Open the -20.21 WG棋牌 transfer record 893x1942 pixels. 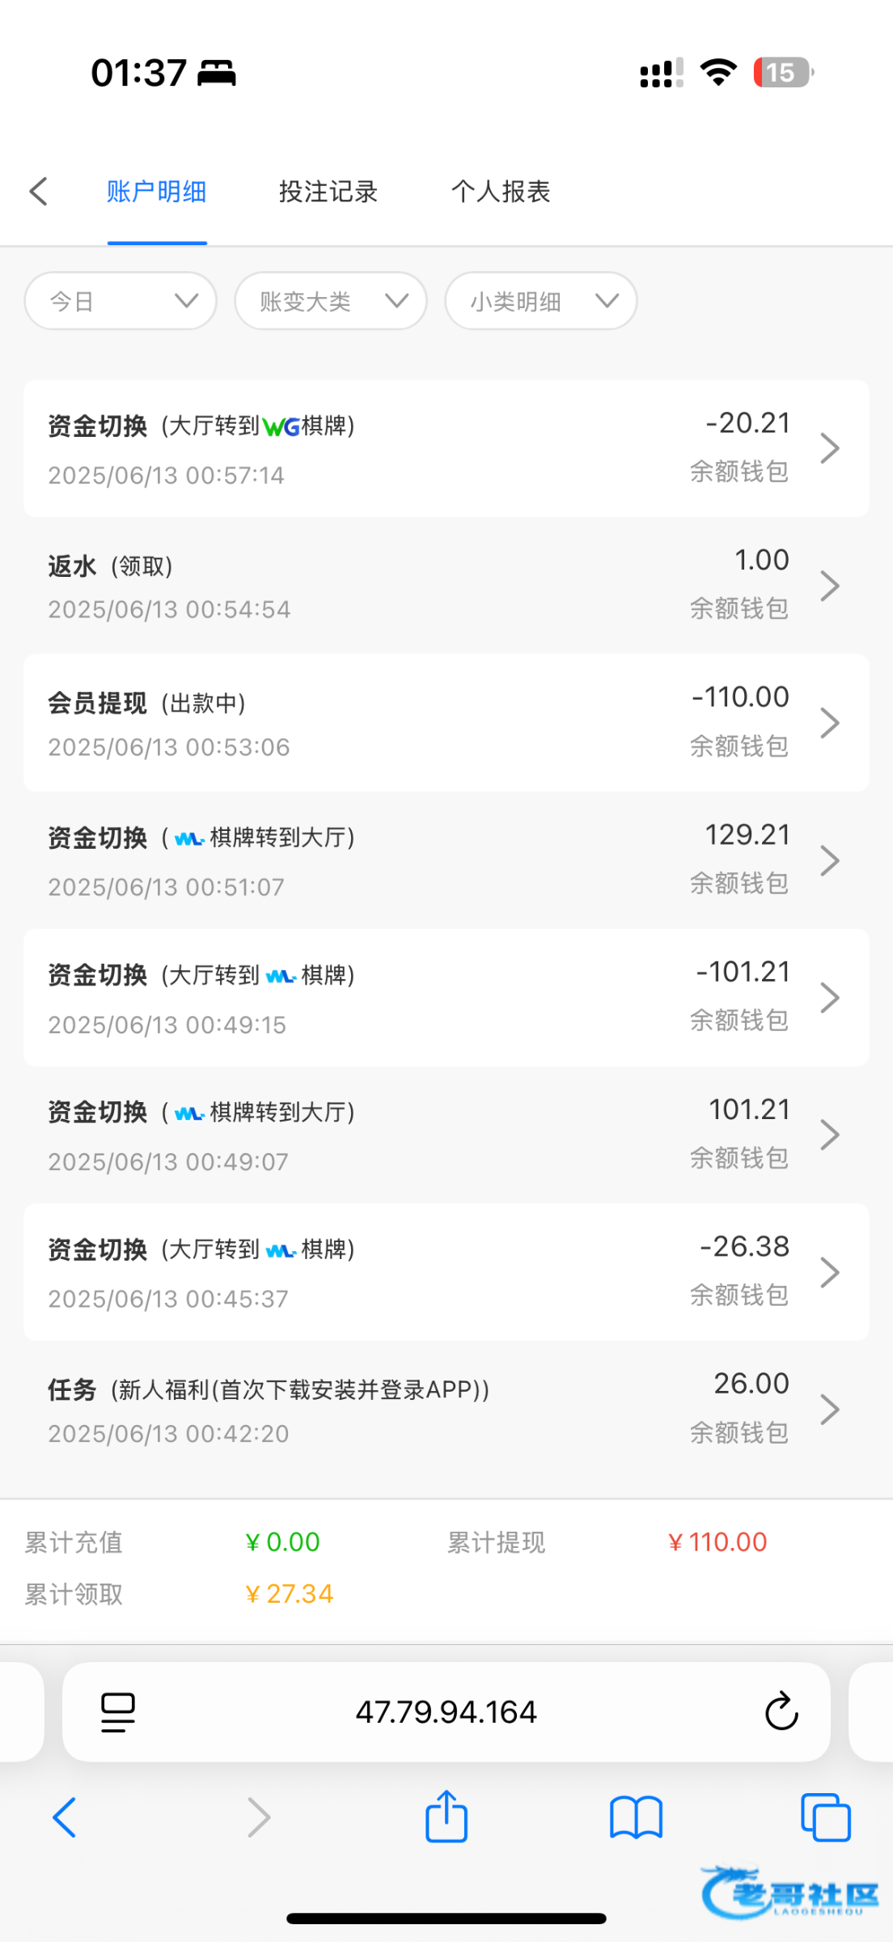tap(446, 448)
